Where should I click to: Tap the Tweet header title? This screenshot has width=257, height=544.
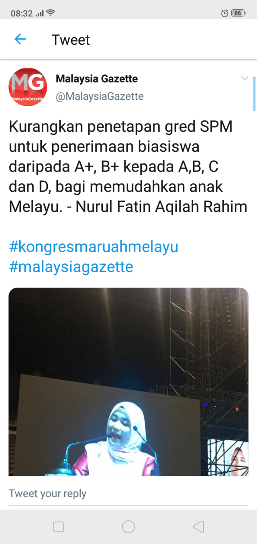click(71, 40)
